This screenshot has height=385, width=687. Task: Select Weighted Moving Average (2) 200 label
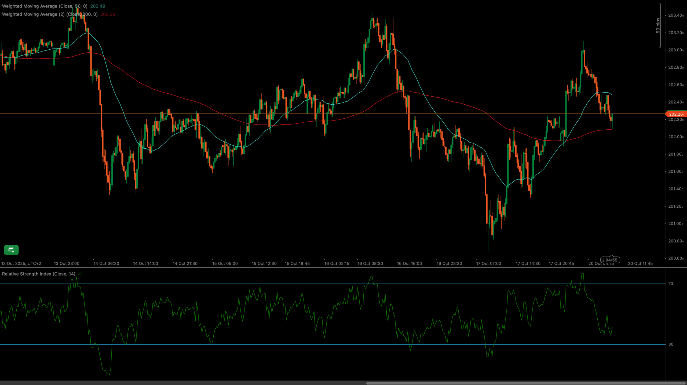point(50,14)
